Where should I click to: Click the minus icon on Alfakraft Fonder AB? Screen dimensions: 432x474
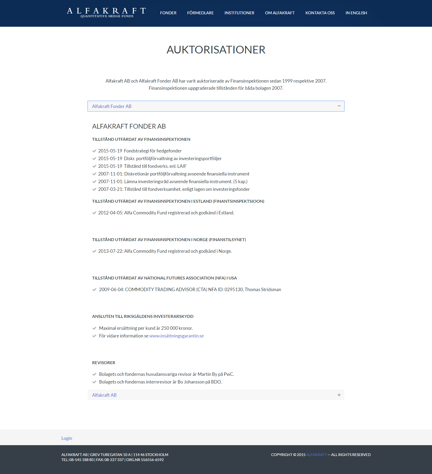coord(339,106)
